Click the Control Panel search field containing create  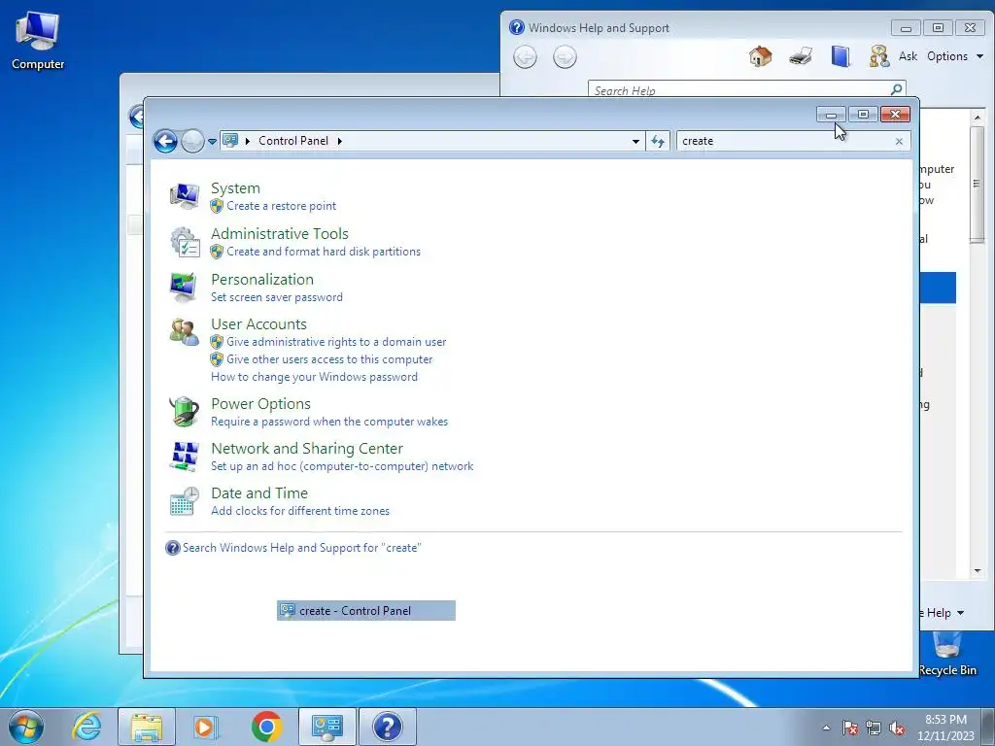[x=784, y=141]
